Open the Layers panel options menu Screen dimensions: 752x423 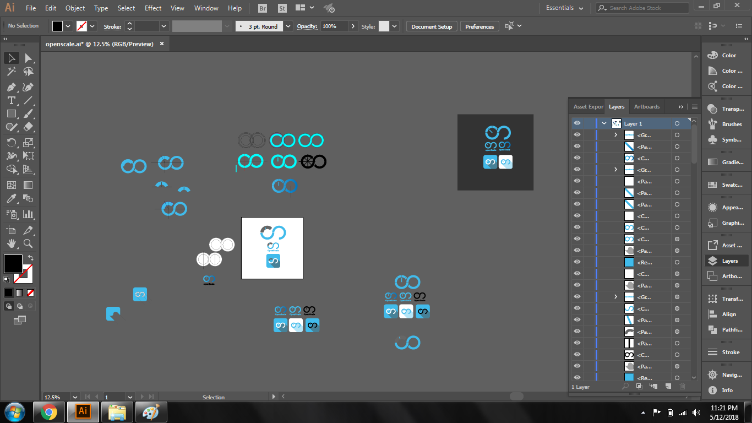click(695, 106)
